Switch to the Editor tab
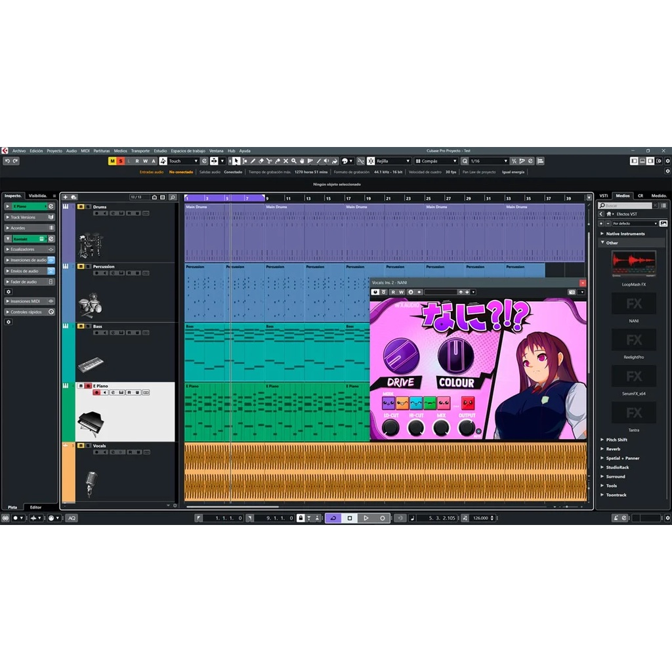This screenshot has width=672, height=672. (35, 507)
